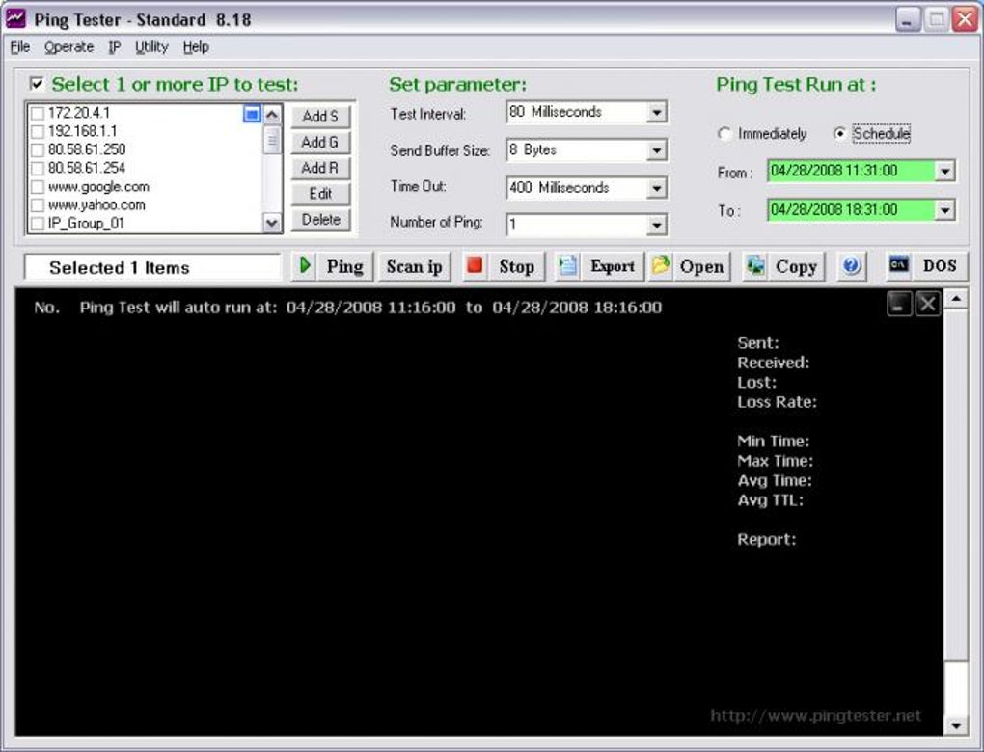
Task: Click the 'Report:' label in result panel
Action: (x=766, y=539)
